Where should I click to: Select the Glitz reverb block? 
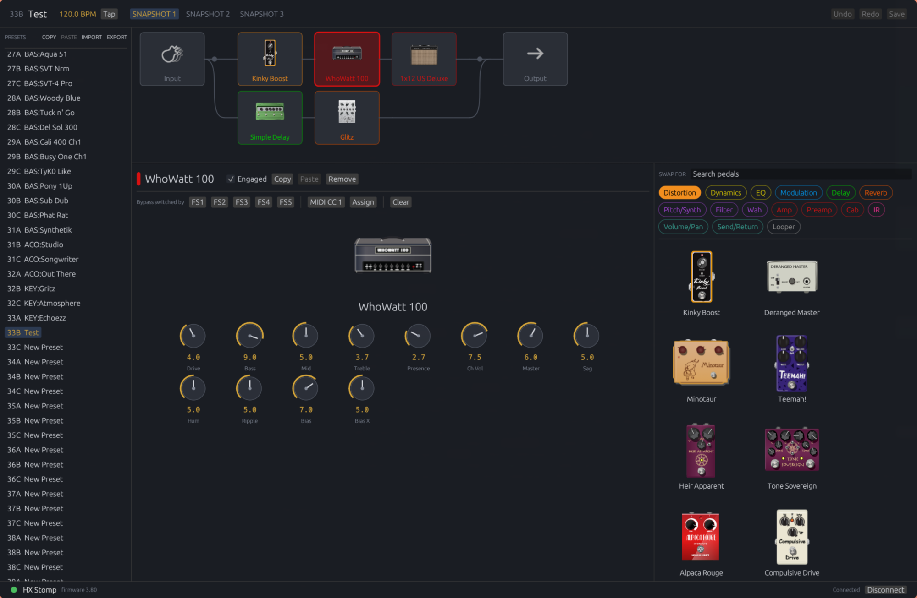pos(347,118)
